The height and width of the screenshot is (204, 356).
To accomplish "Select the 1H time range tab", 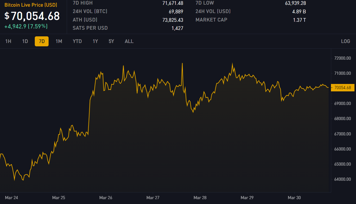I will click(x=8, y=41).
